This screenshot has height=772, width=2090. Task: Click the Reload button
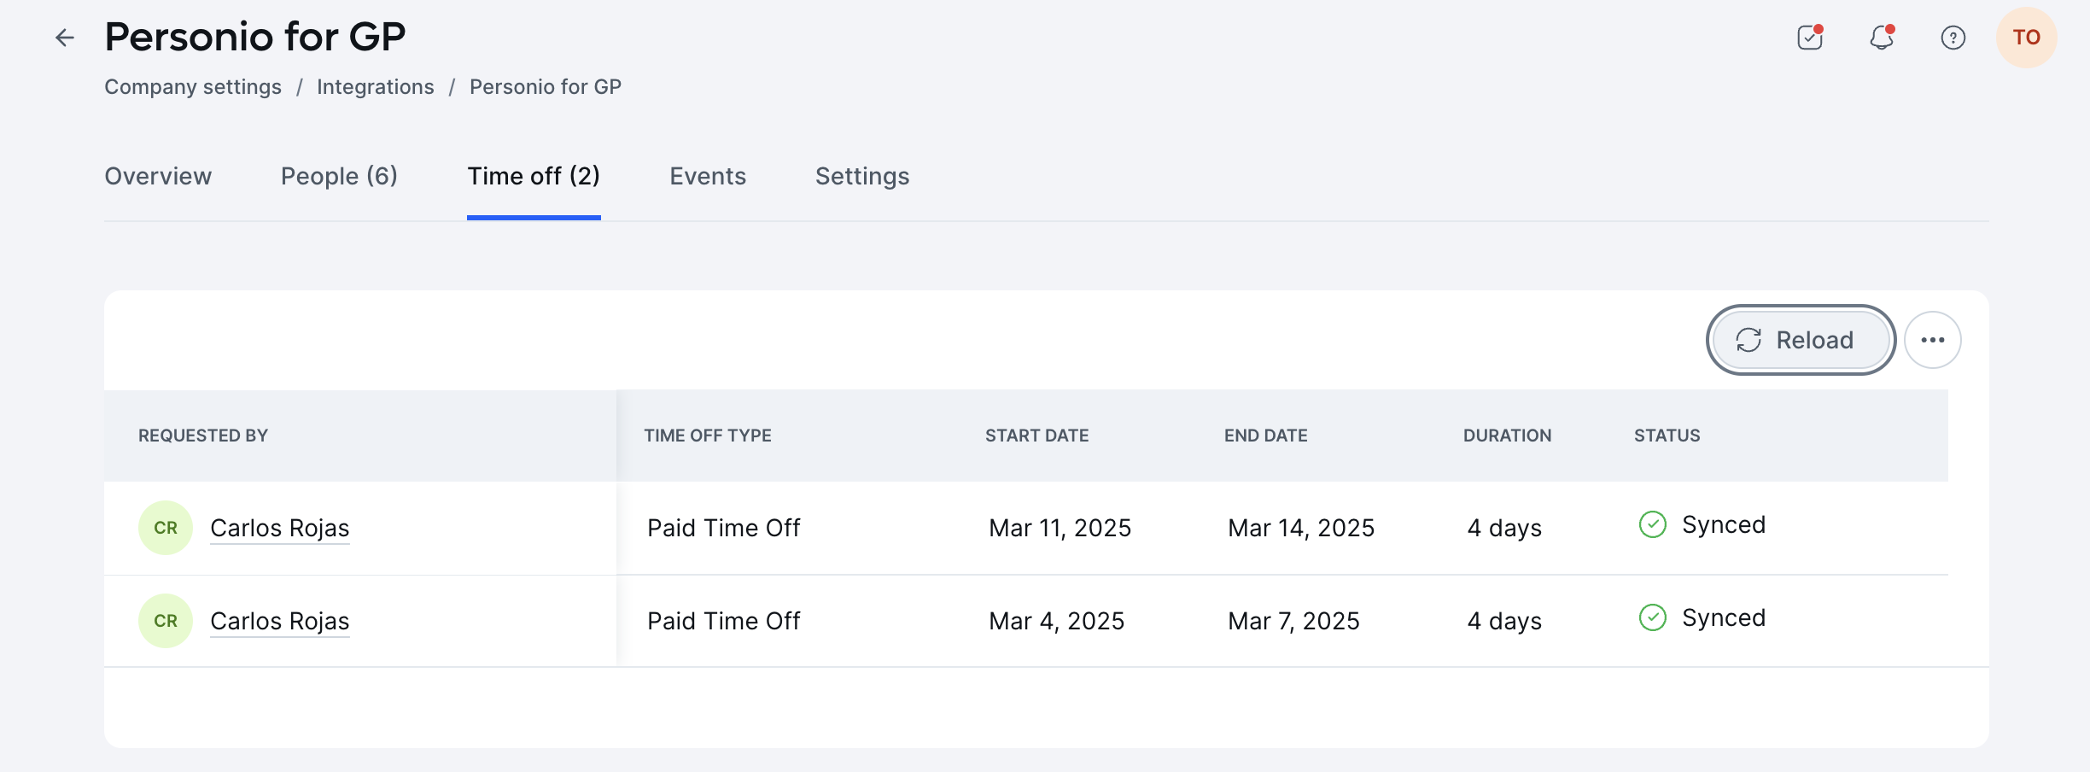[1801, 340]
